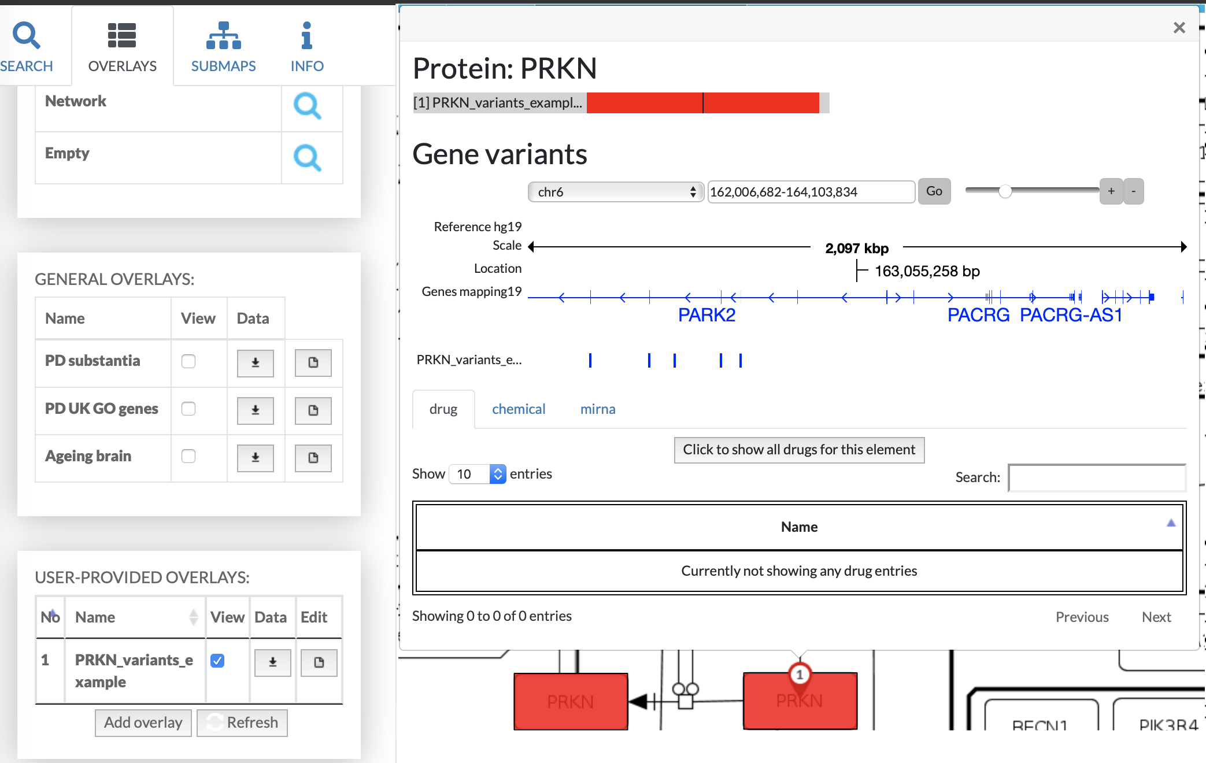This screenshot has height=763, width=1206.
Task: Open PD UK GO genes info icon
Action: coord(313,410)
